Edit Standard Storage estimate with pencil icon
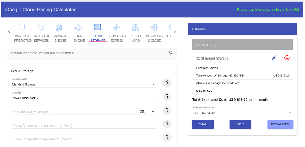 [274, 58]
